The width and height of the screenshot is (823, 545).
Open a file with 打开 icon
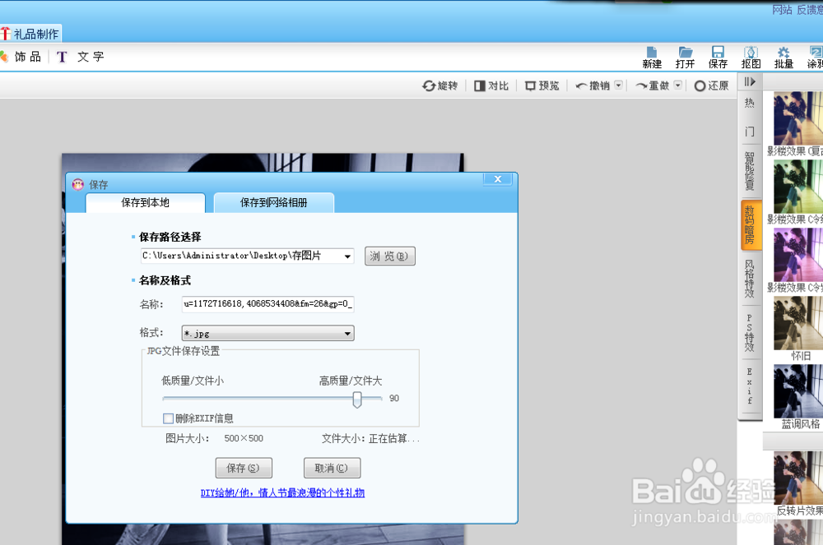tap(685, 58)
